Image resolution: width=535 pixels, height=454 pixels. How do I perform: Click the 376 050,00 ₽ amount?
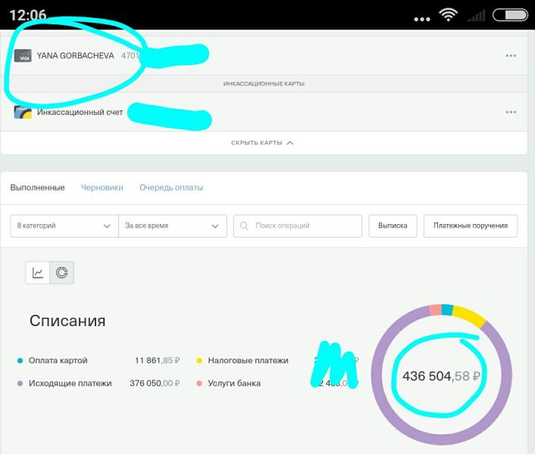pos(155,383)
